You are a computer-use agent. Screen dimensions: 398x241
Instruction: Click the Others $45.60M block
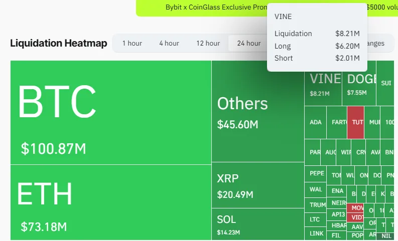257,111
